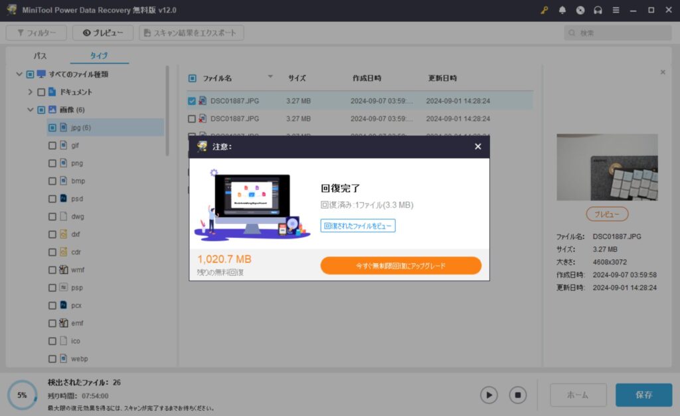Check the second DSC01887.JPG row checkbox
The width and height of the screenshot is (680, 416).
pos(192,118)
